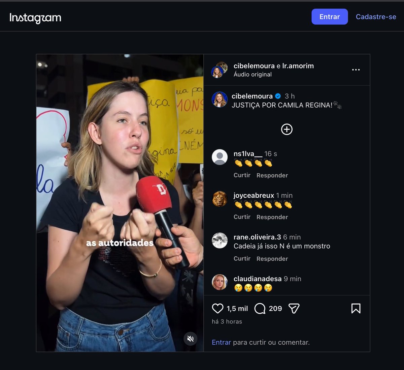This screenshot has height=370, width=404.
Task: Click the video to pause playback
Action: [120, 203]
